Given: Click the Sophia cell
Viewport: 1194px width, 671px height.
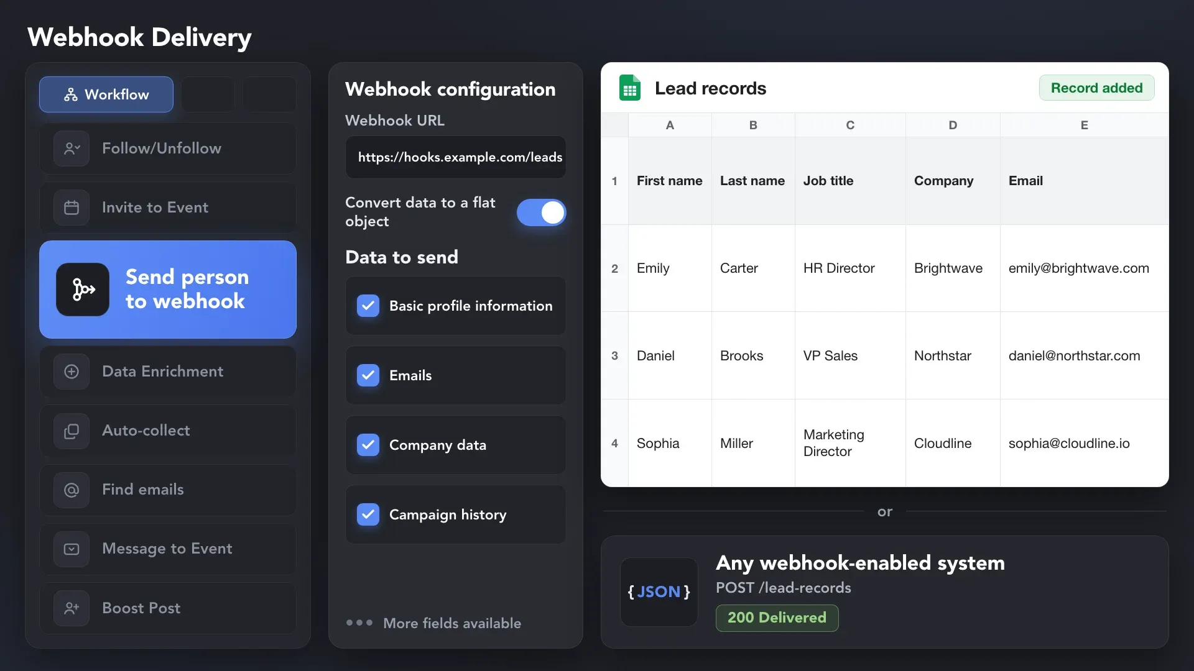Looking at the screenshot, I should pos(670,443).
